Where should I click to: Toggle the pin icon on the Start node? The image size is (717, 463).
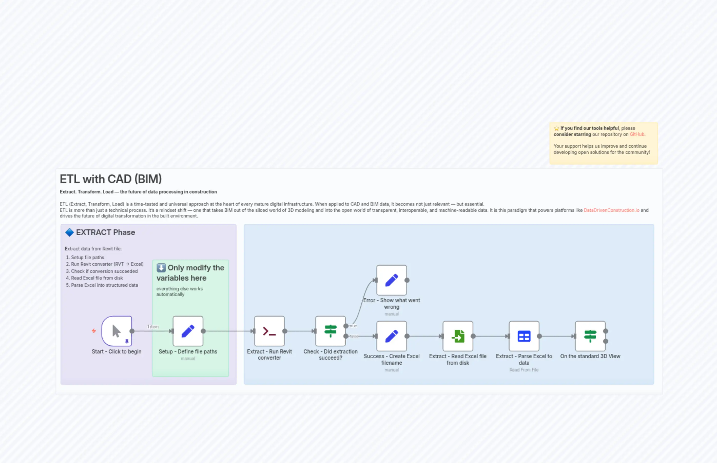[x=127, y=341]
